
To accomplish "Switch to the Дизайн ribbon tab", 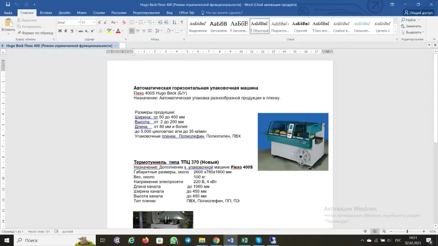I will (64, 13).
